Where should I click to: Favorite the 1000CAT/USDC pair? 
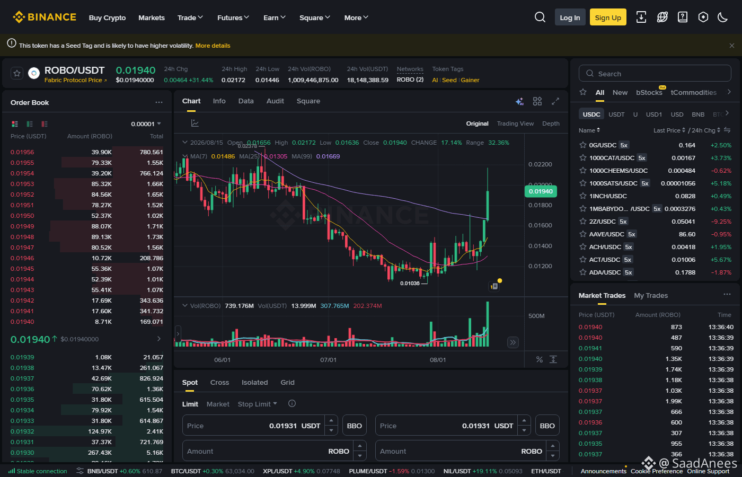(x=583, y=158)
